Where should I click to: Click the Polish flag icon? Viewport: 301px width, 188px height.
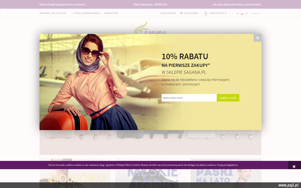pyautogui.click(x=242, y=14)
